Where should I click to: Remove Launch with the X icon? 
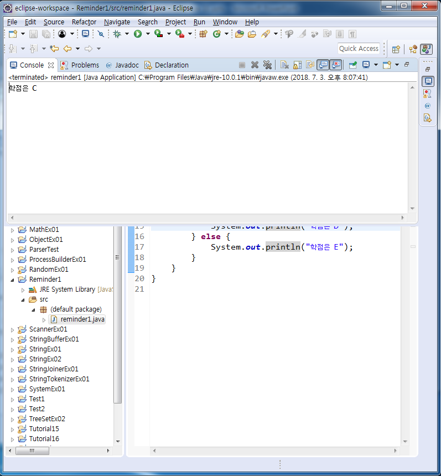click(x=255, y=65)
